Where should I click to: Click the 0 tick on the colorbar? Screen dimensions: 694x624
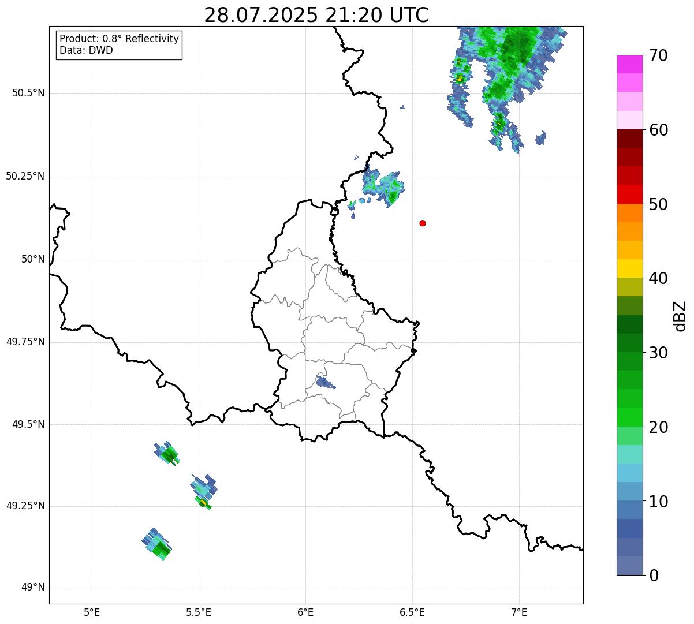point(652,576)
